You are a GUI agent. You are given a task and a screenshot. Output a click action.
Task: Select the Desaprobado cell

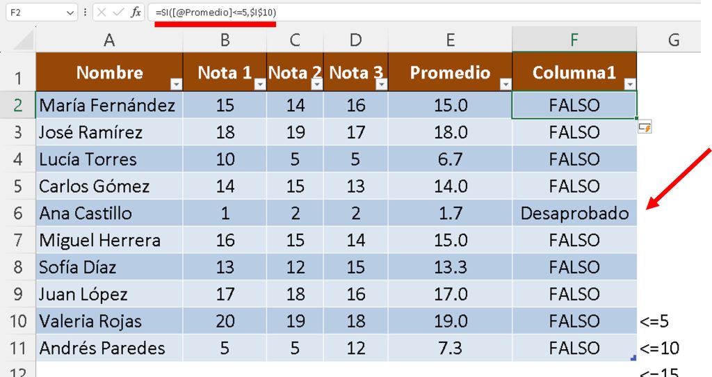pyautogui.click(x=574, y=214)
